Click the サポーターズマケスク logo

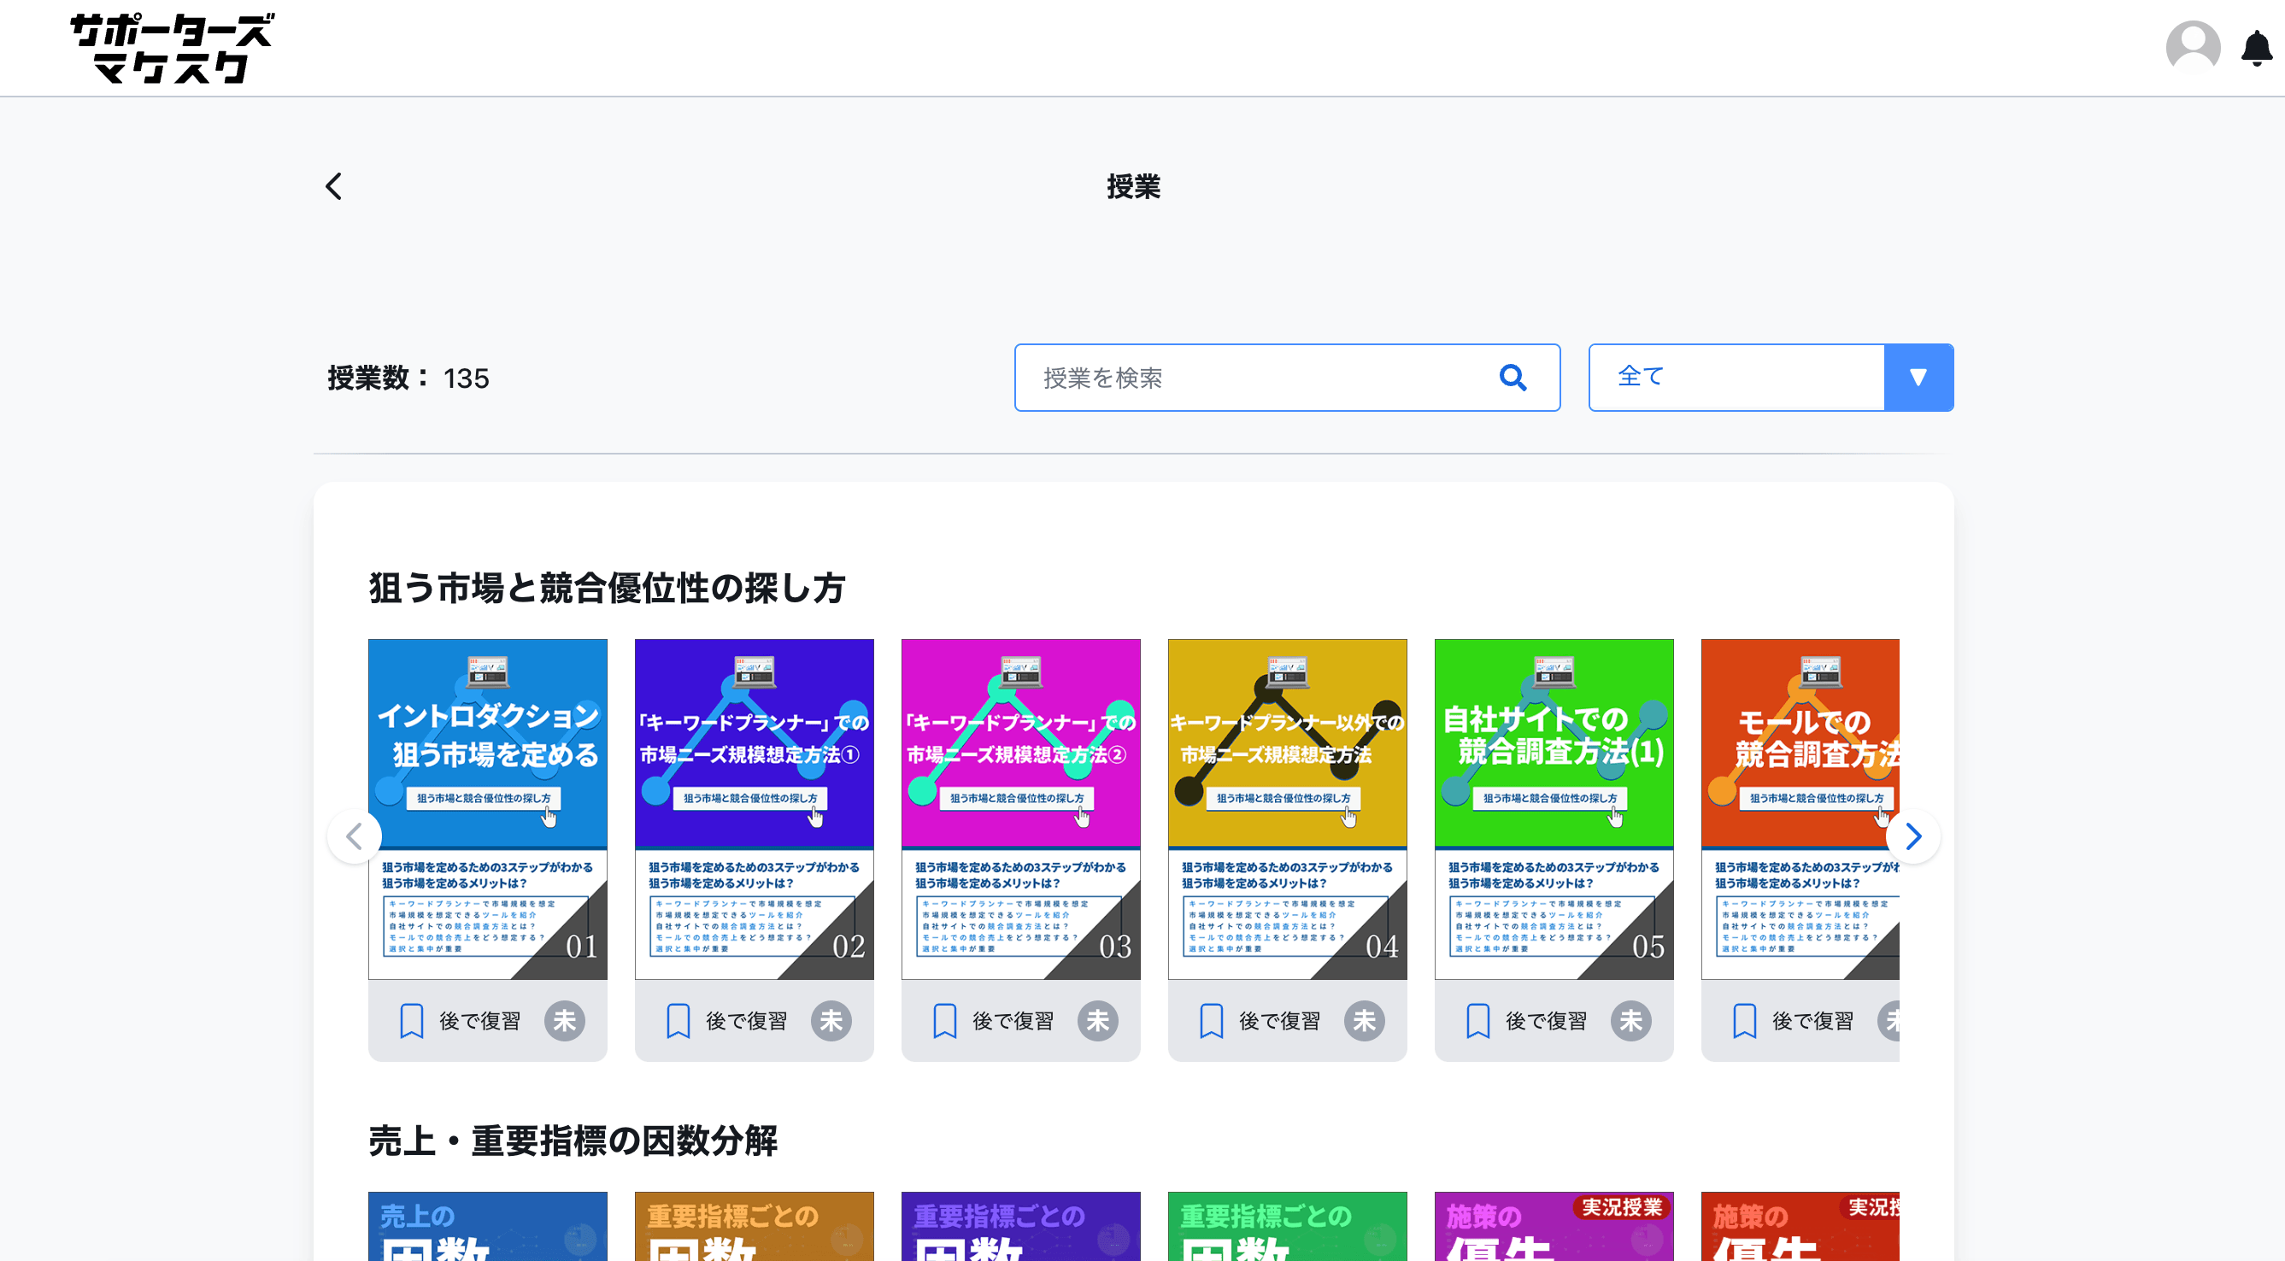[x=172, y=48]
